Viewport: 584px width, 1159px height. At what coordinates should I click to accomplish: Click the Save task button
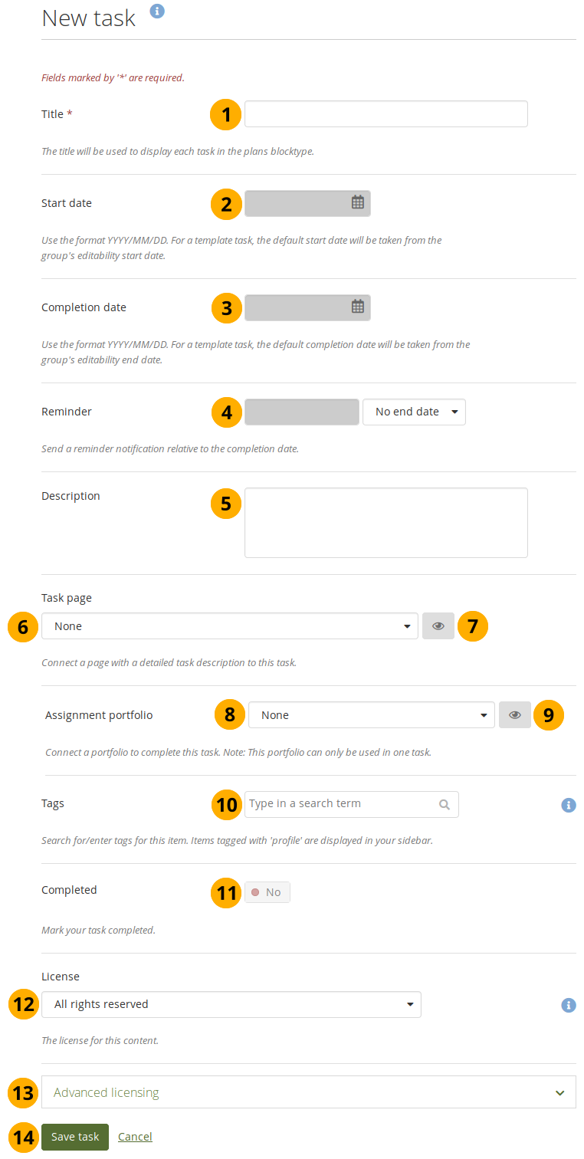75,1137
